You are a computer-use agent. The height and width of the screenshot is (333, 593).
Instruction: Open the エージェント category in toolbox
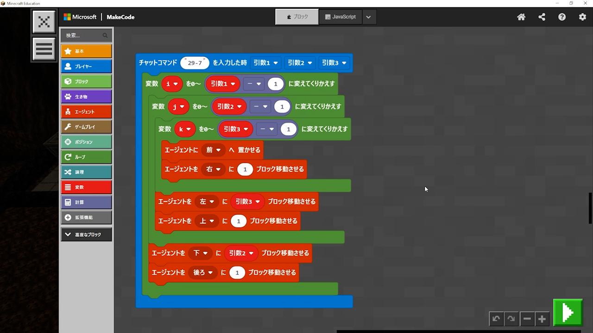86,112
